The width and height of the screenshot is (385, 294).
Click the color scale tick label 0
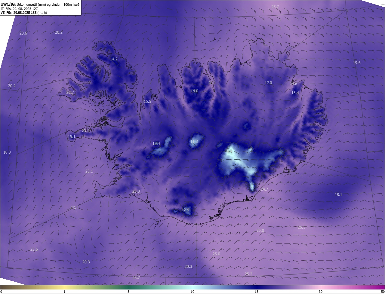tap(1, 292)
